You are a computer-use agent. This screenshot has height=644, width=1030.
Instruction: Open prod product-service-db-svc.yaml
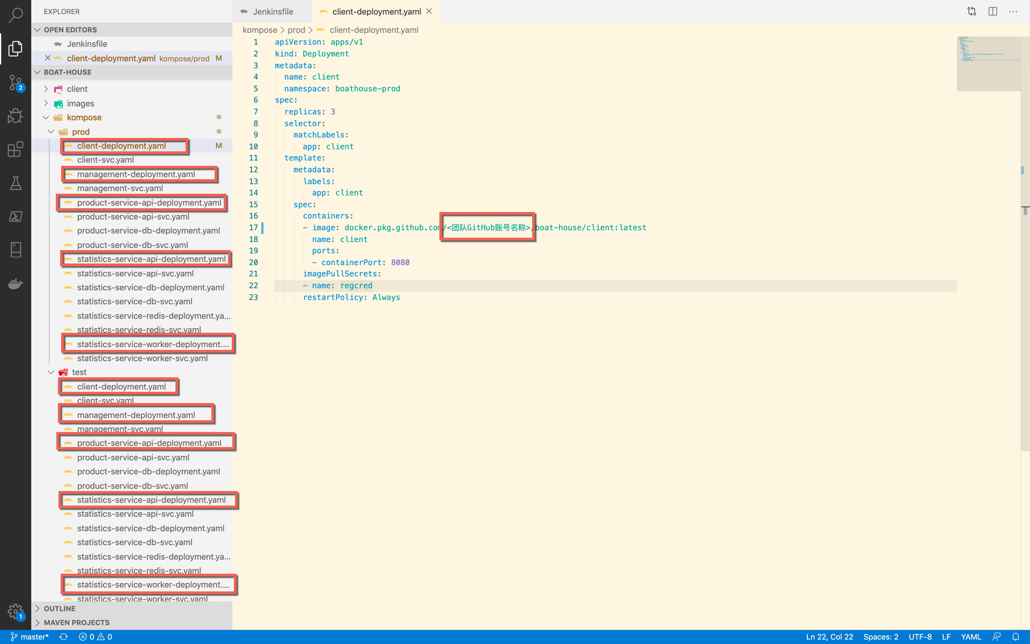coord(133,245)
